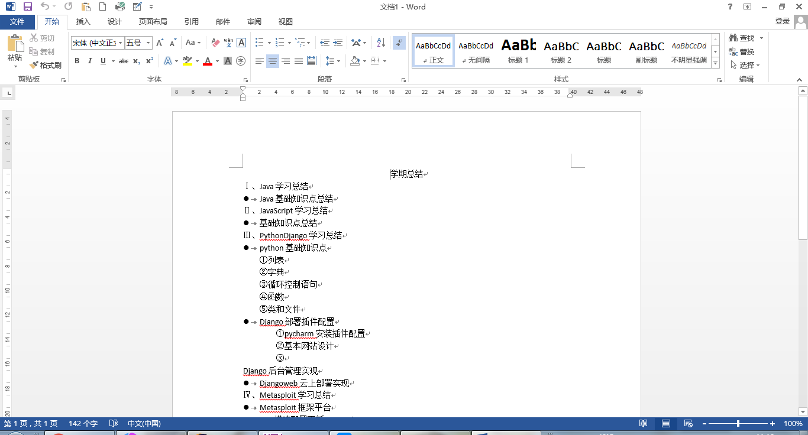Decrease the paragraph indent
808x435 pixels.
[325, 43]
